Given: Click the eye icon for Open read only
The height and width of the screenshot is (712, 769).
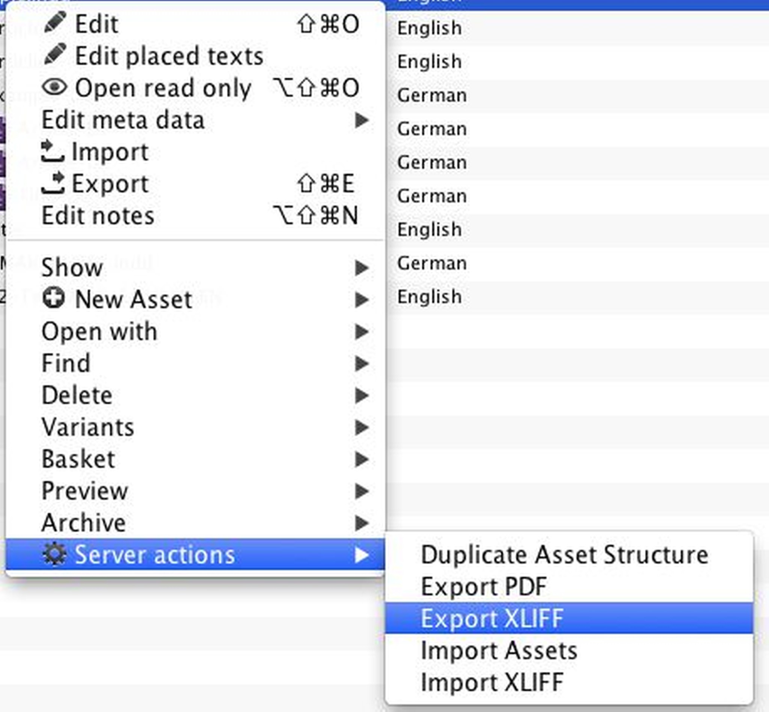Looking at the screenshot, I should click(x=55, y=87).
